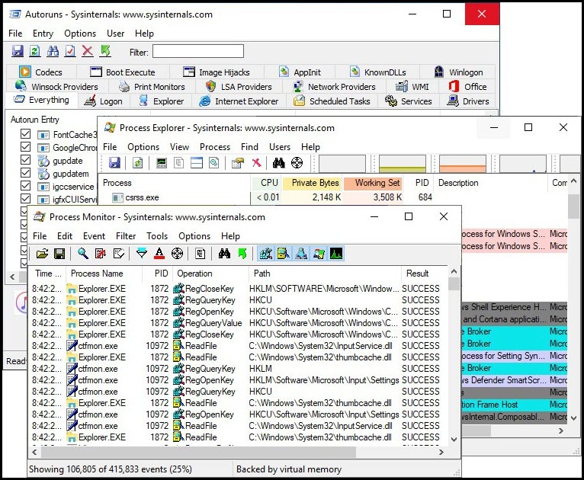Open System Information graph icon in Process Explorer

click(x=162, y=163)
